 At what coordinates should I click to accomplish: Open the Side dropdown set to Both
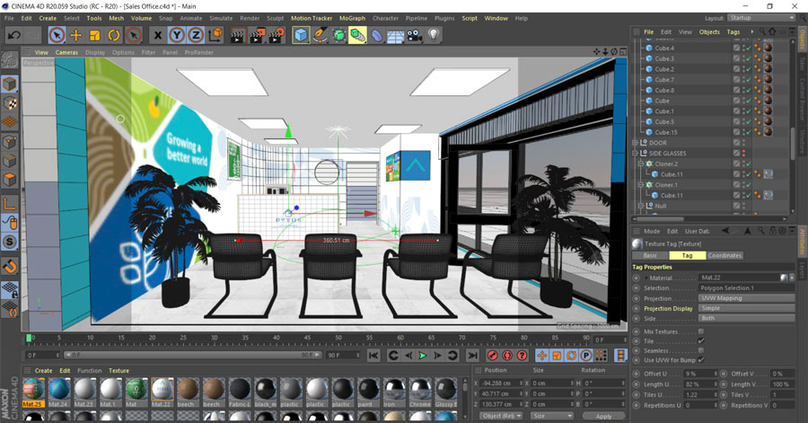pos(745,318)
